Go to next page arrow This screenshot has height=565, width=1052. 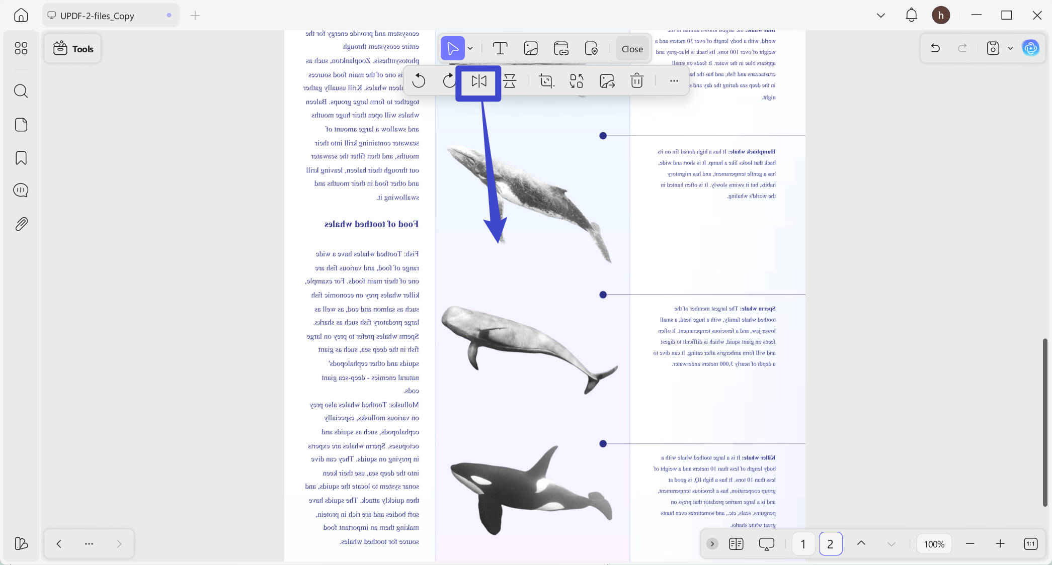(892, 544)
